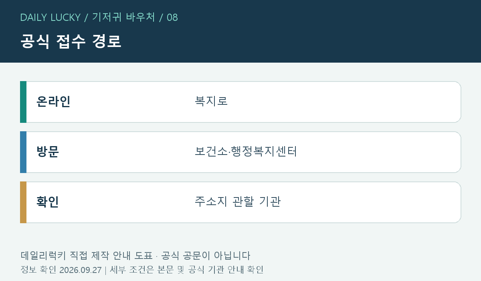Click the 공식 접수 경로 heading
This screenshot has width=481, height=281.
[x=71, y=42]
